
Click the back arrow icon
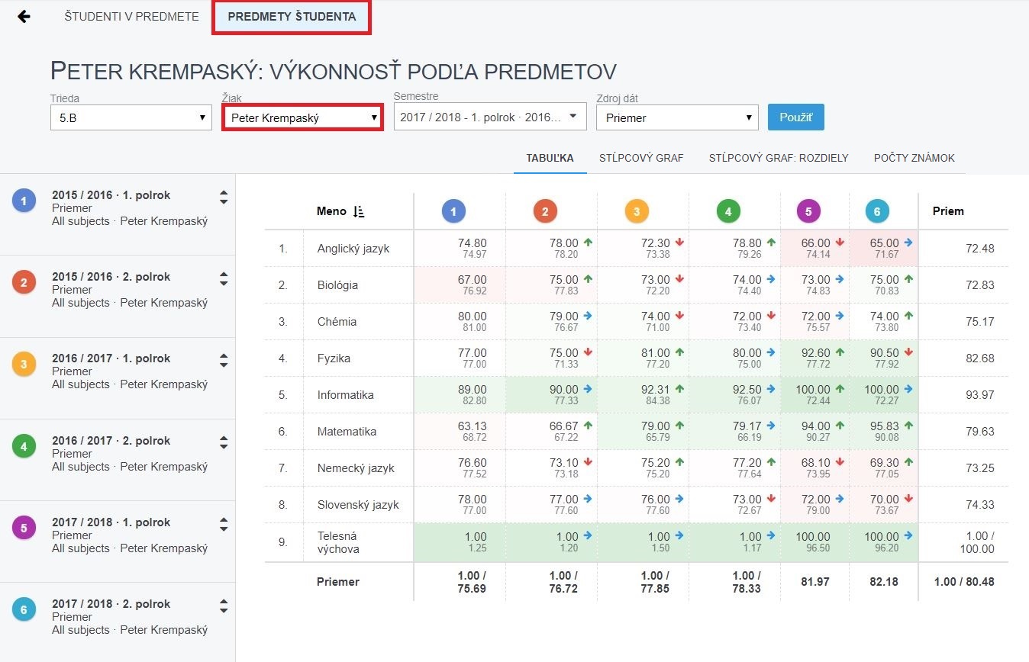[24, 16]
